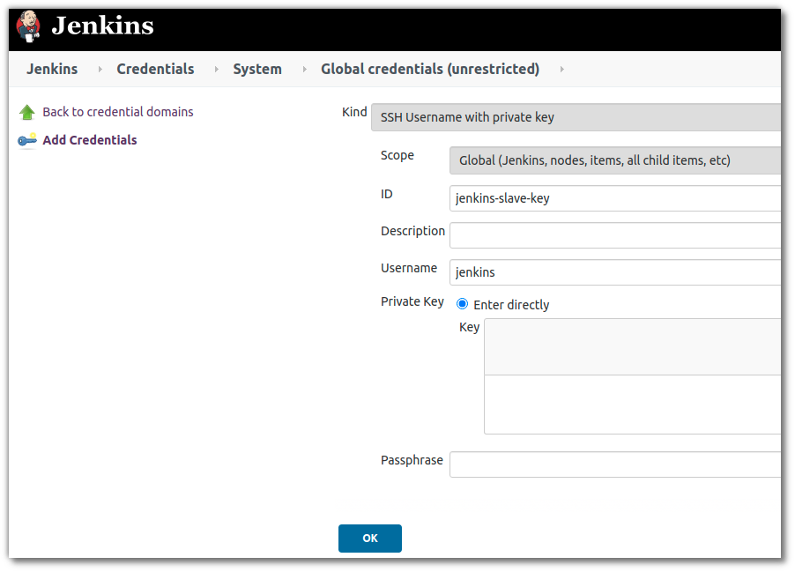Focus the Username field

[614, 272]
